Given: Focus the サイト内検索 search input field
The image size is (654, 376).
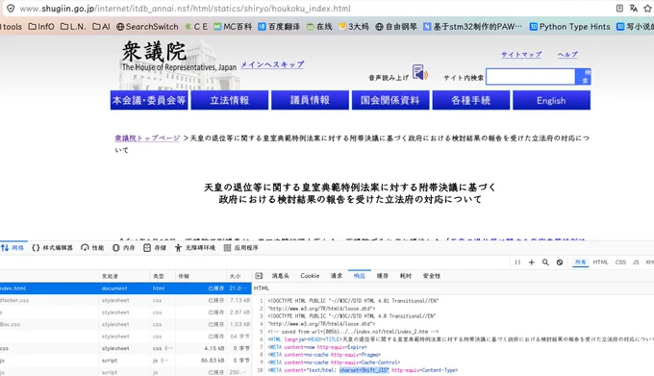Looking at the screenshot, I should click(x=531, y=77).
